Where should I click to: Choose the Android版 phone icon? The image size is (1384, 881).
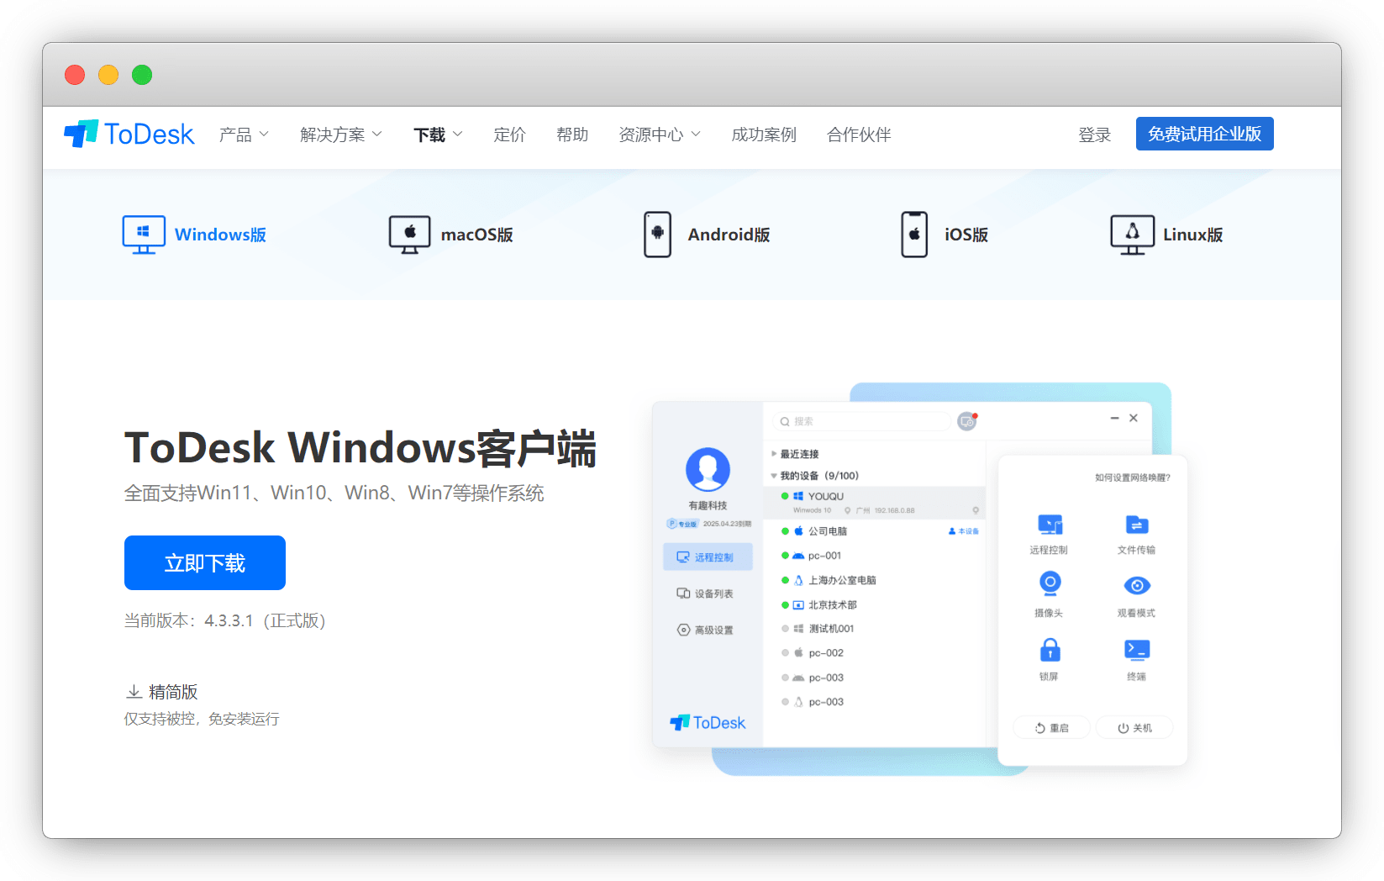click(657, 235)
